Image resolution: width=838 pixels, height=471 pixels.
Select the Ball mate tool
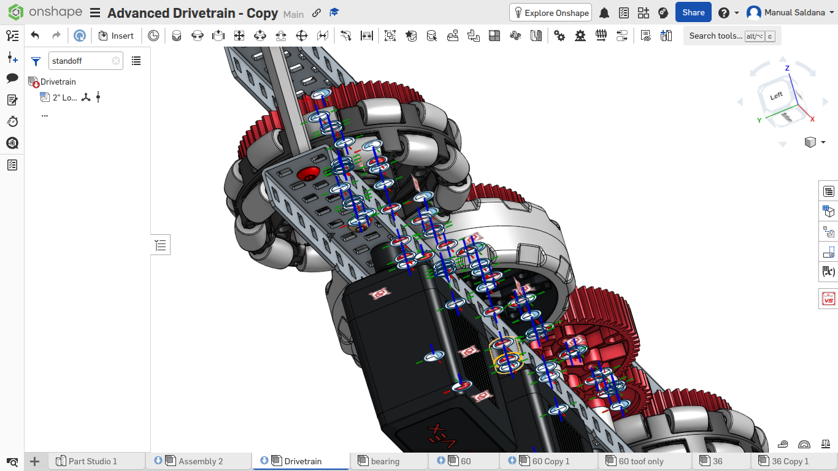[x=302, y=36]
